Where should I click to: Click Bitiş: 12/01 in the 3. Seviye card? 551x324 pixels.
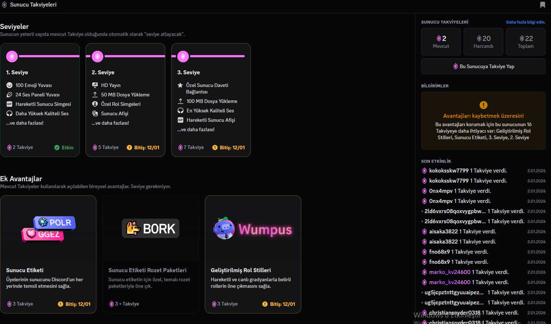232,148
